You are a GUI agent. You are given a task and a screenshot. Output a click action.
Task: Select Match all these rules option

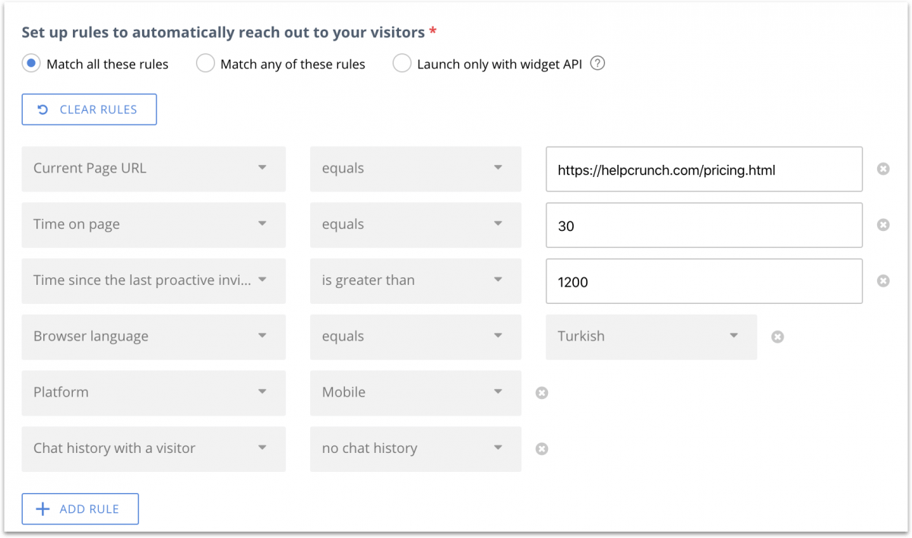pyautogui.click(x=30, y=64)
